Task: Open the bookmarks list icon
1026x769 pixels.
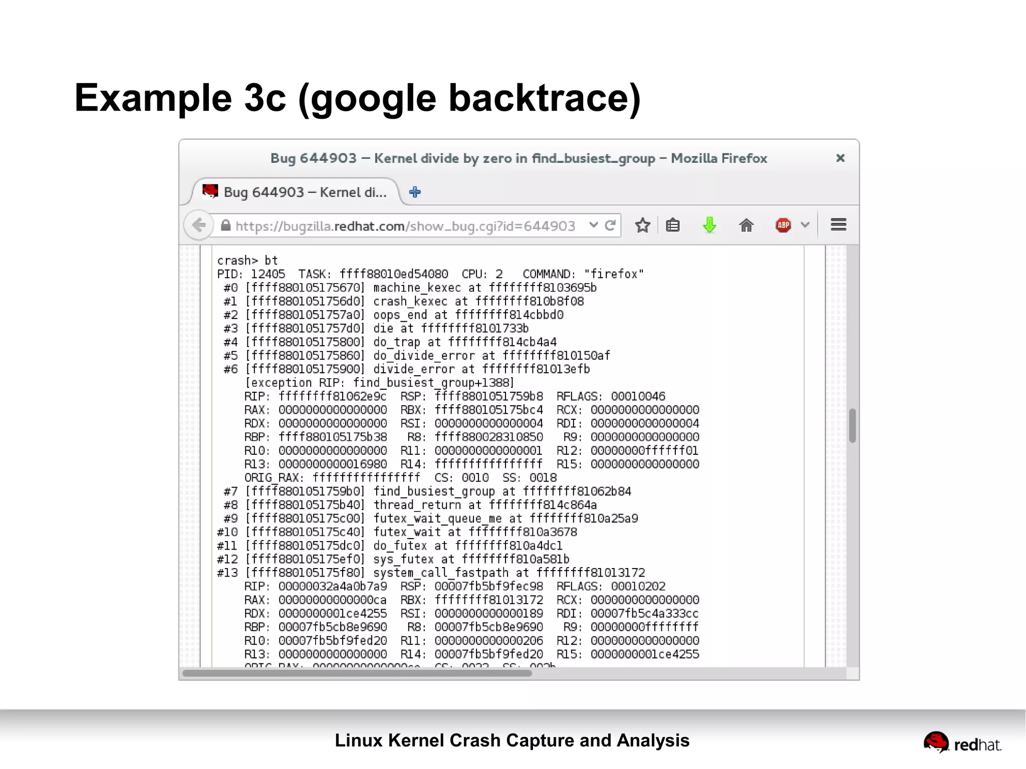Action: (673, 225)
